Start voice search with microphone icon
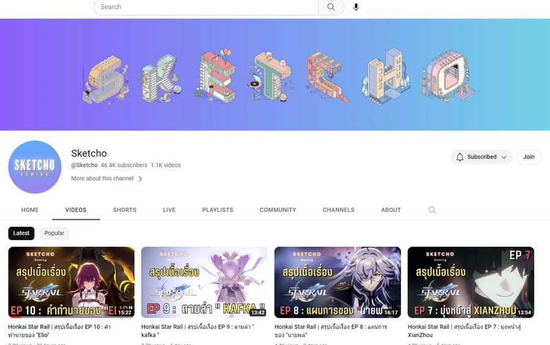Screen dimensions: 550x345 356,7
